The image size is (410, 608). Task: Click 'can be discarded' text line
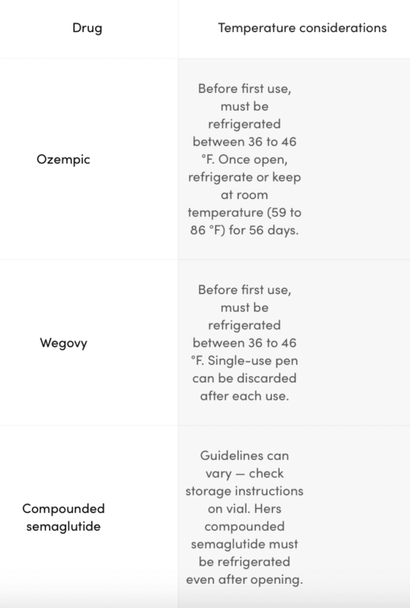point(245,378)
